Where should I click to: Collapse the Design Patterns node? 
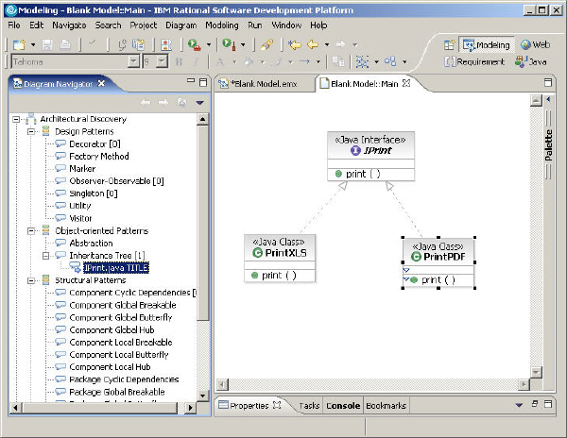pos(31,131)
